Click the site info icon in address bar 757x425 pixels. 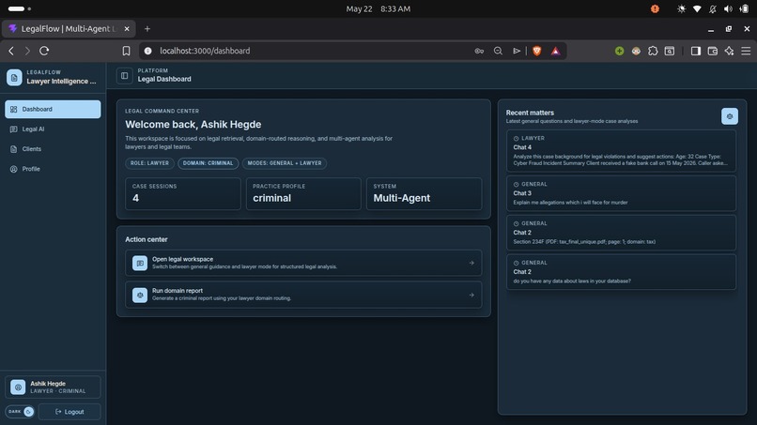[148, 51]
